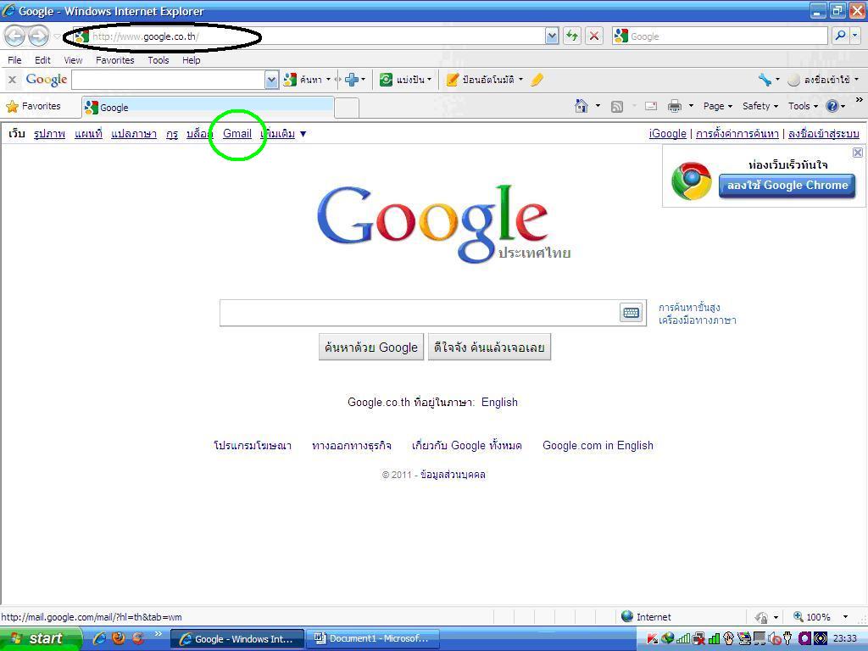The height and width of the screenshot is (651, 868).
Task: Click the zoom magnifier icon in status bar
Action: coord(798,616)
